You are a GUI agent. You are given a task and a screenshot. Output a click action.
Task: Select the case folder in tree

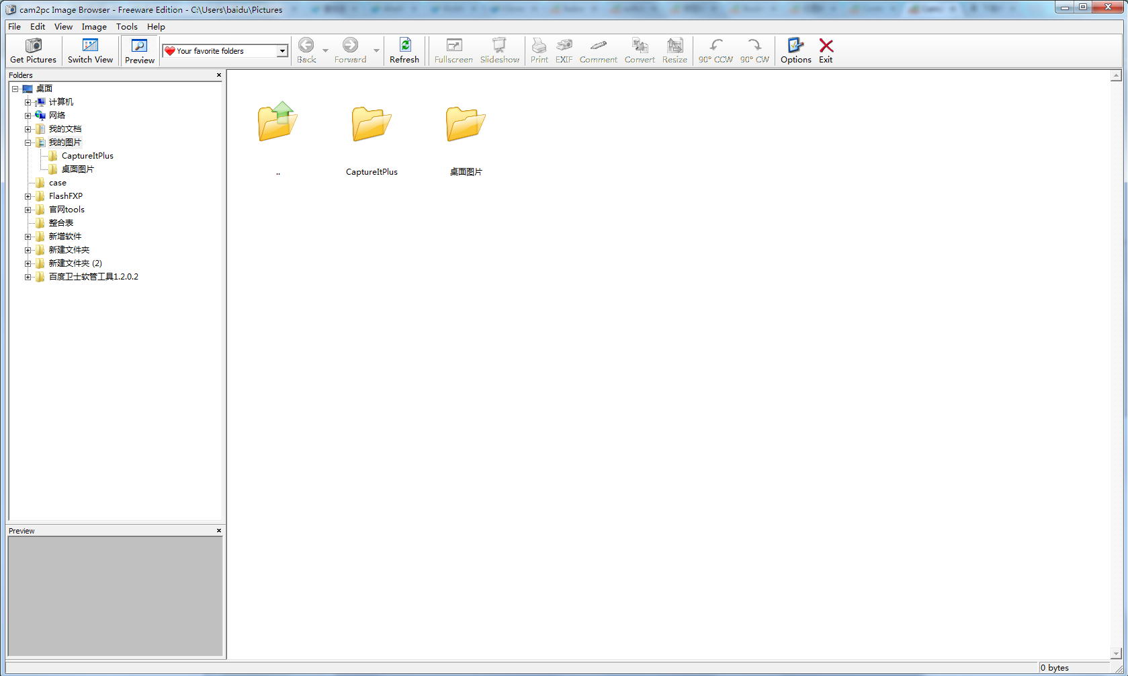point(58,183)
